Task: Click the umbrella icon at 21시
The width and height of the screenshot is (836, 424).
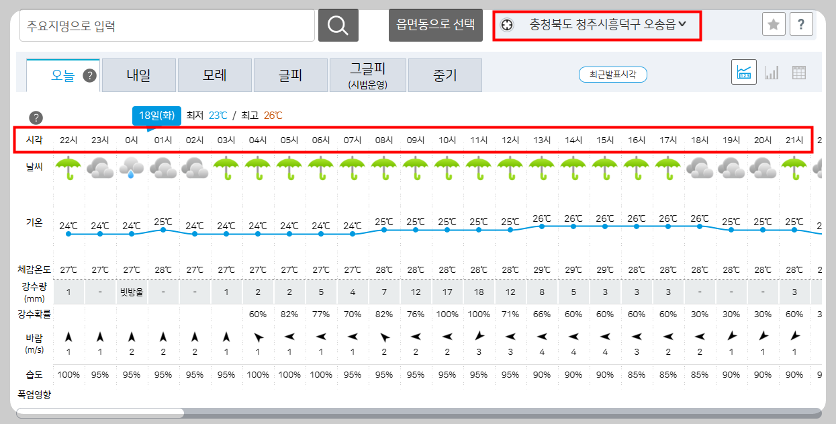Action: (794, 168)
